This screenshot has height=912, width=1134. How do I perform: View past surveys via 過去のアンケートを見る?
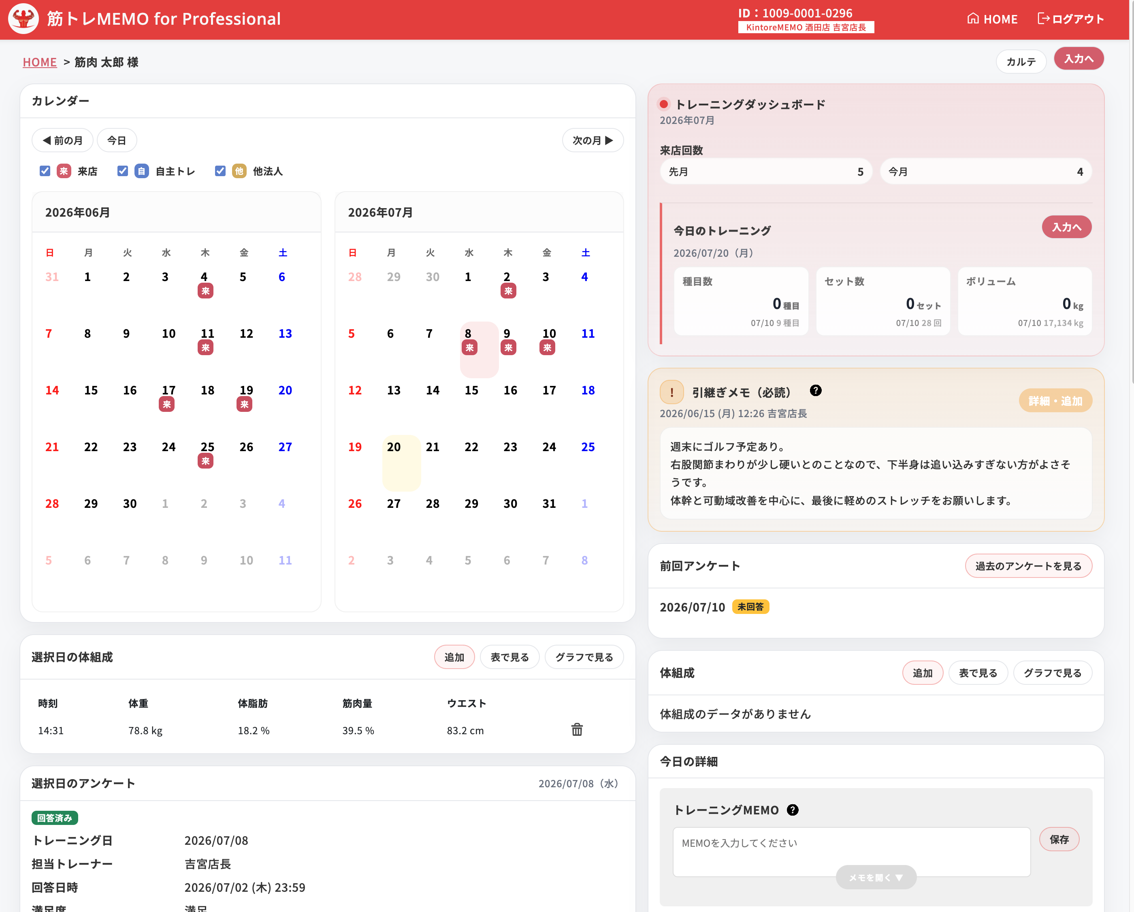coord(1028,566)
